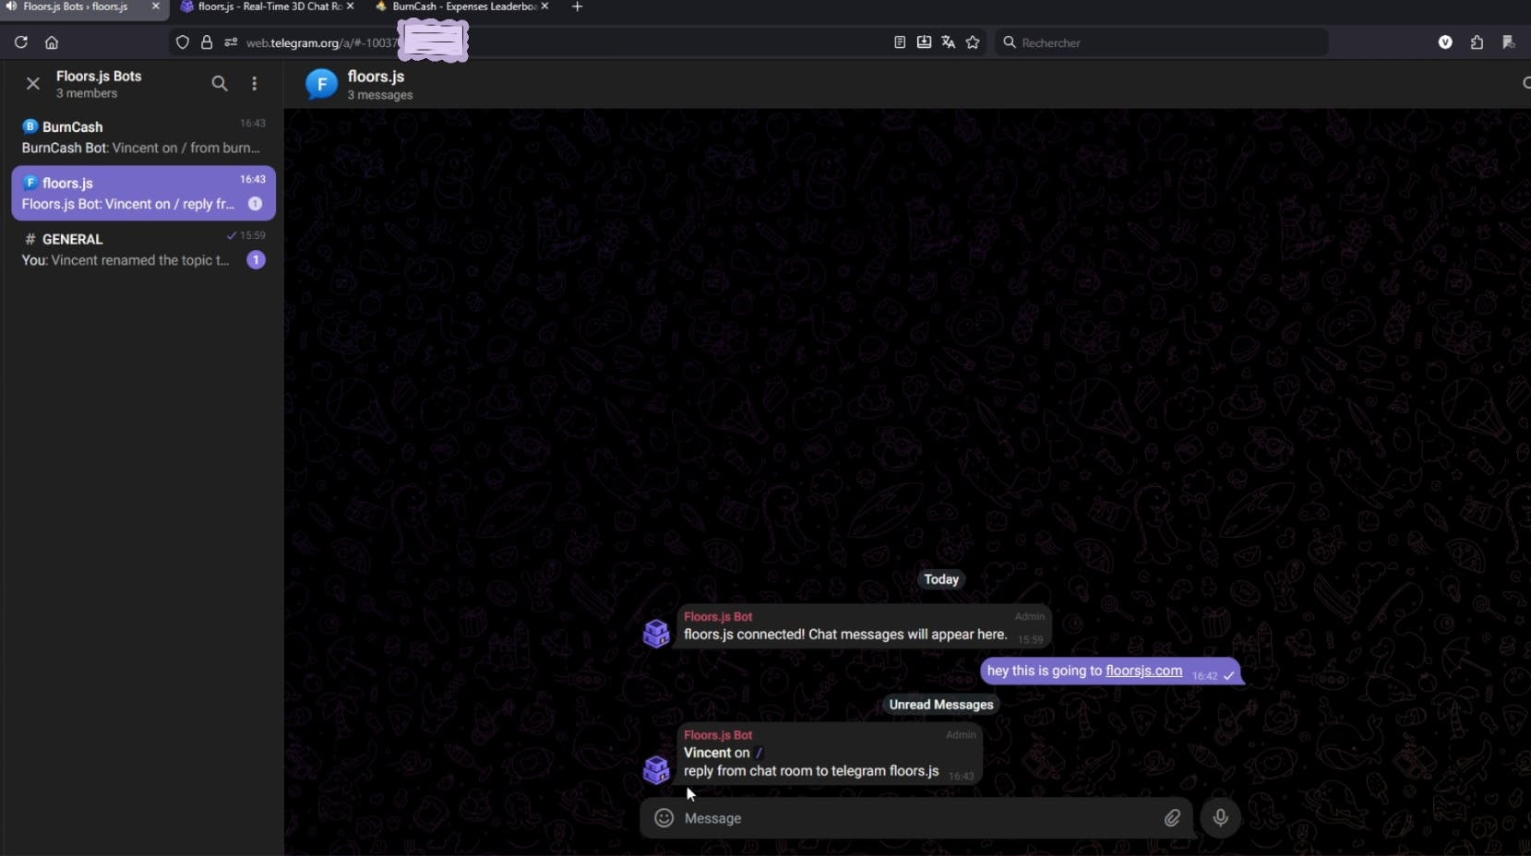The width and height of the screenshot is (1531, 856).
Task: Open the emoji picker in message box
Action: click(x=664, y=818)
